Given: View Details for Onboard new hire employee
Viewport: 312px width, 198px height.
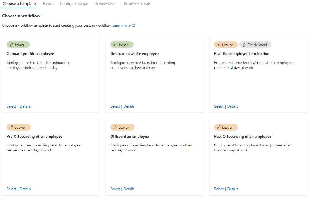Looking at the screenshot, I should click(129, 106).
